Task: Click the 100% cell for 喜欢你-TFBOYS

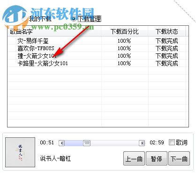Action: pos(124,48)
